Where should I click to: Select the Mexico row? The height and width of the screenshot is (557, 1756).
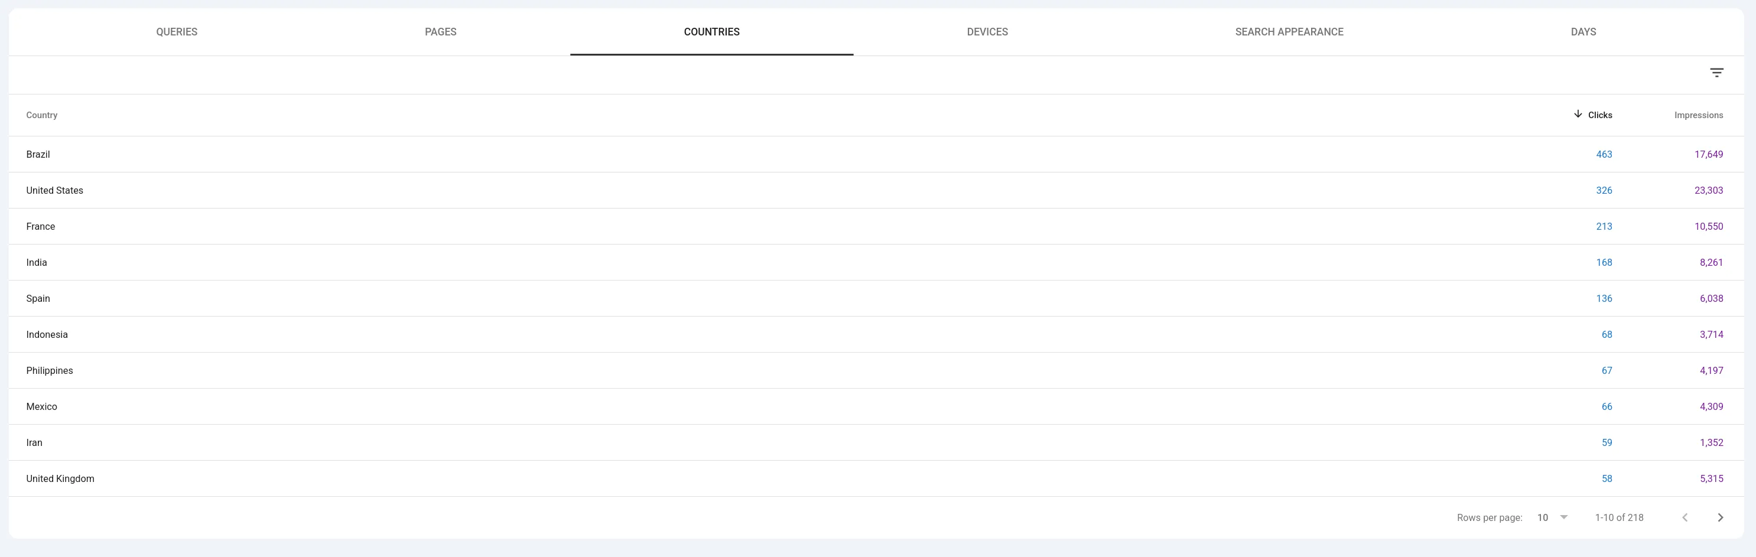coord(876,407)
